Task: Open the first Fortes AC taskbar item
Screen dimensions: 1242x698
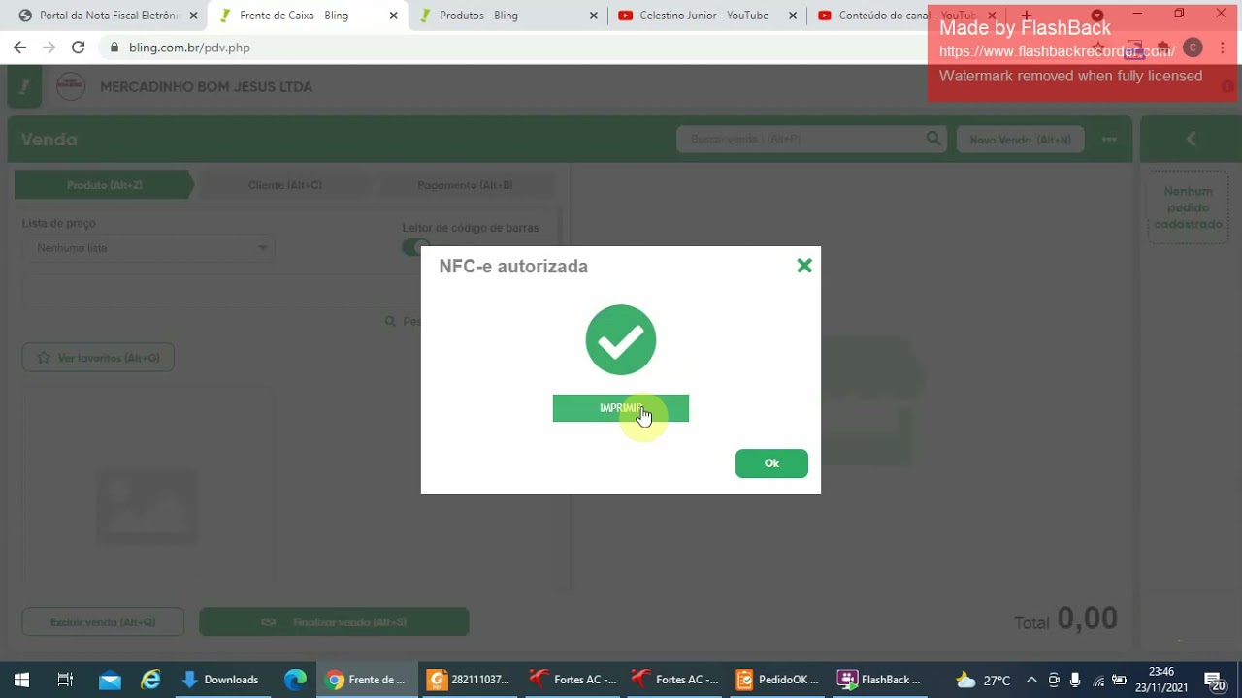Action: point(572,680)
